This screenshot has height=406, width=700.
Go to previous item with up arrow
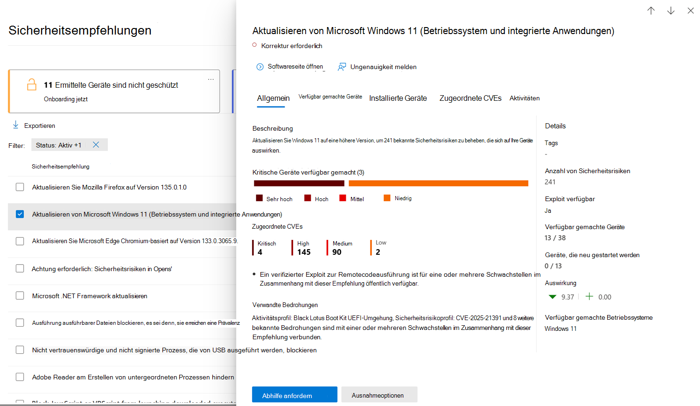pos(651,11)
